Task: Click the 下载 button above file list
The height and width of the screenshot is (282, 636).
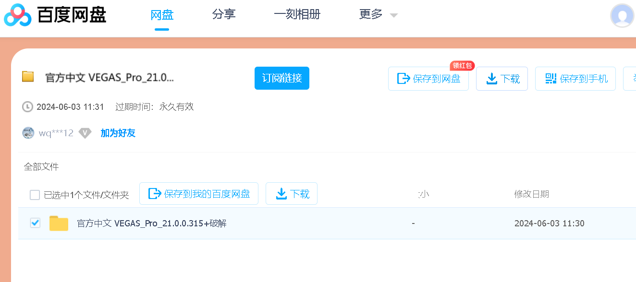Action: 292,194
